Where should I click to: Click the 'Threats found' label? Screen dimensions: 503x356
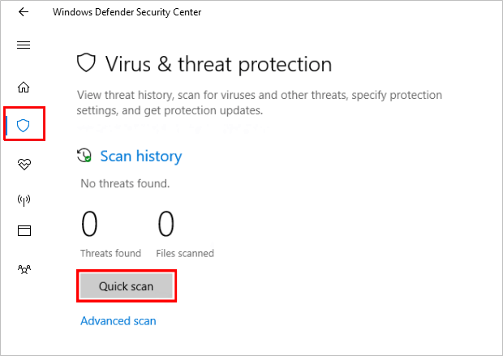pos(110,253)
